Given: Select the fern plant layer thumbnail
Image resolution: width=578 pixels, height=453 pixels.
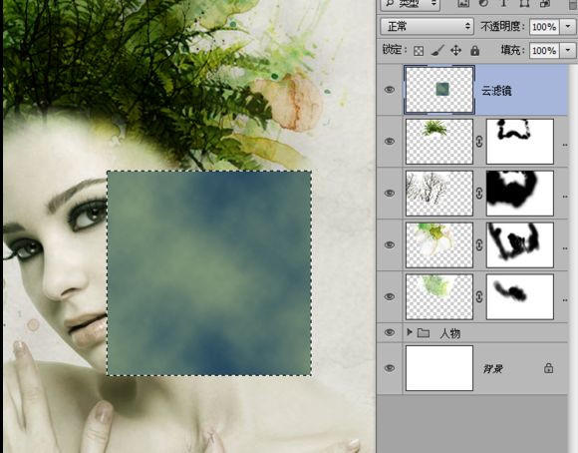Looking at the screenshot, I should click(439, 142).
